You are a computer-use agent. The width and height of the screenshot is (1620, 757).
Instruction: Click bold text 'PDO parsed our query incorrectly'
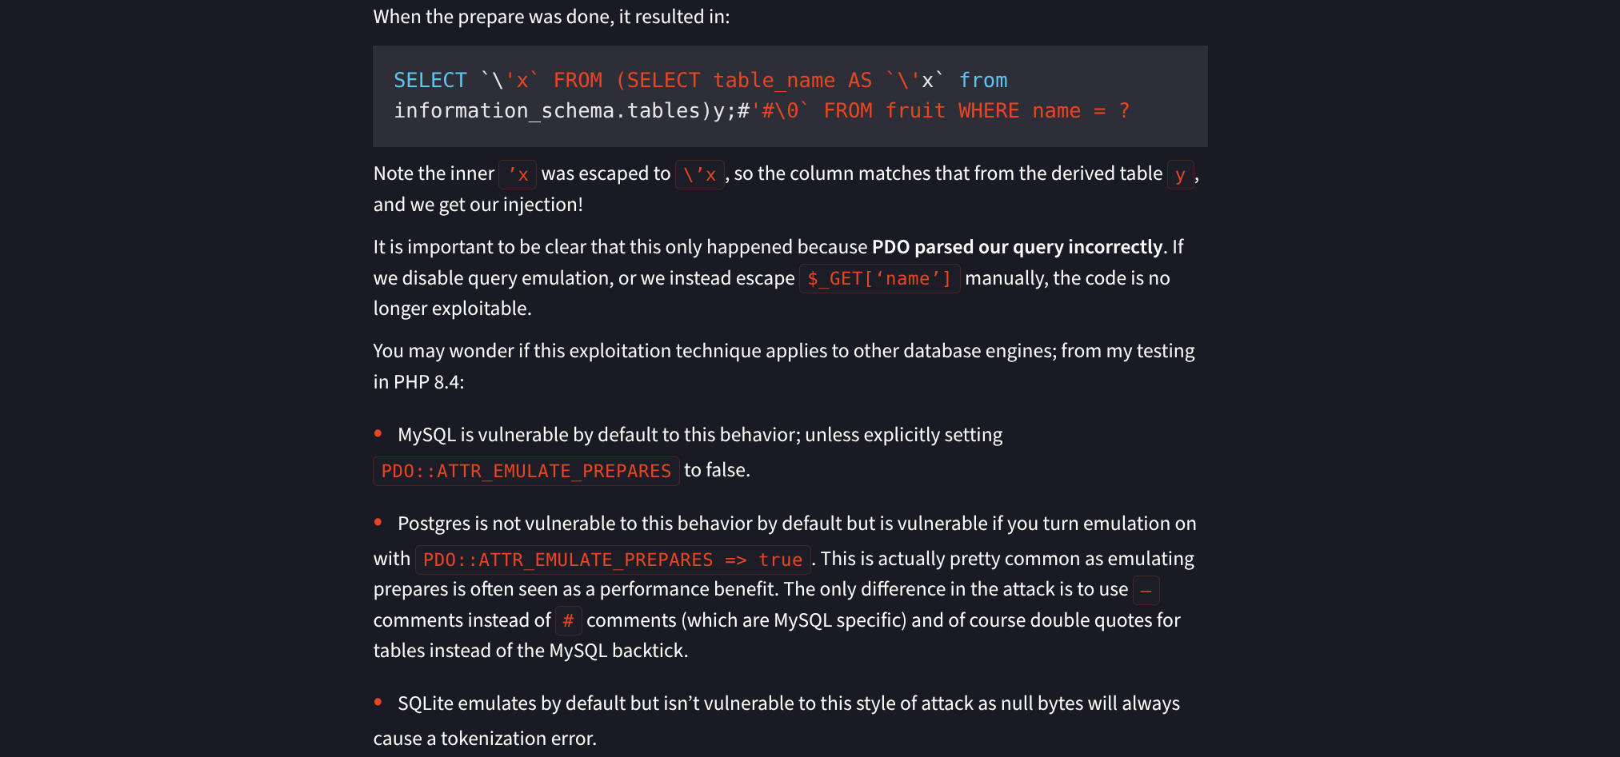pyautogui.click(x=1017, y=247)
